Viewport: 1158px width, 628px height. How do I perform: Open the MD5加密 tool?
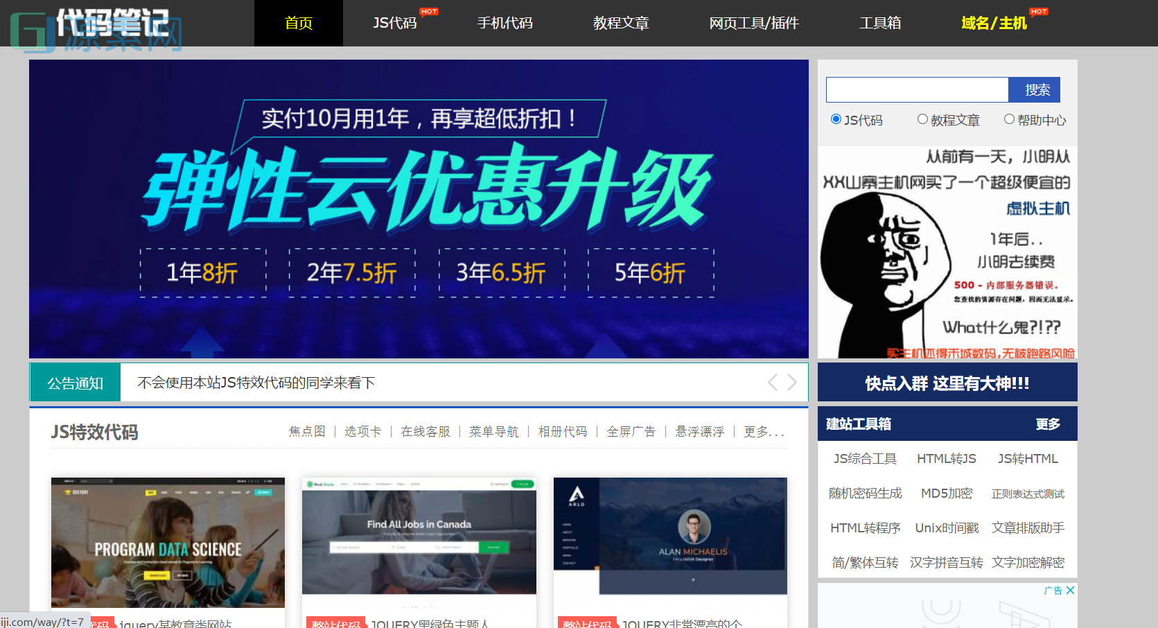click(947, 493)
